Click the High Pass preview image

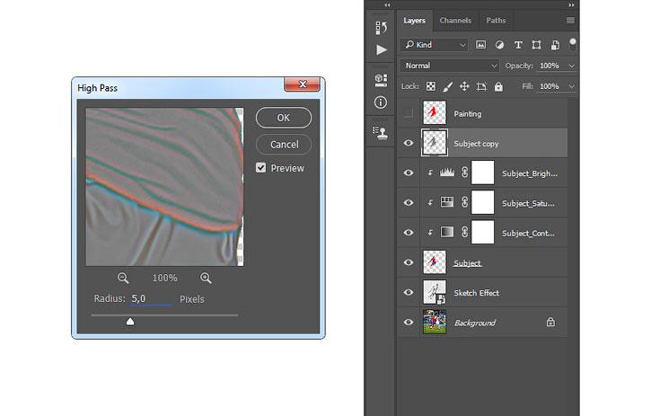[164, 187]
